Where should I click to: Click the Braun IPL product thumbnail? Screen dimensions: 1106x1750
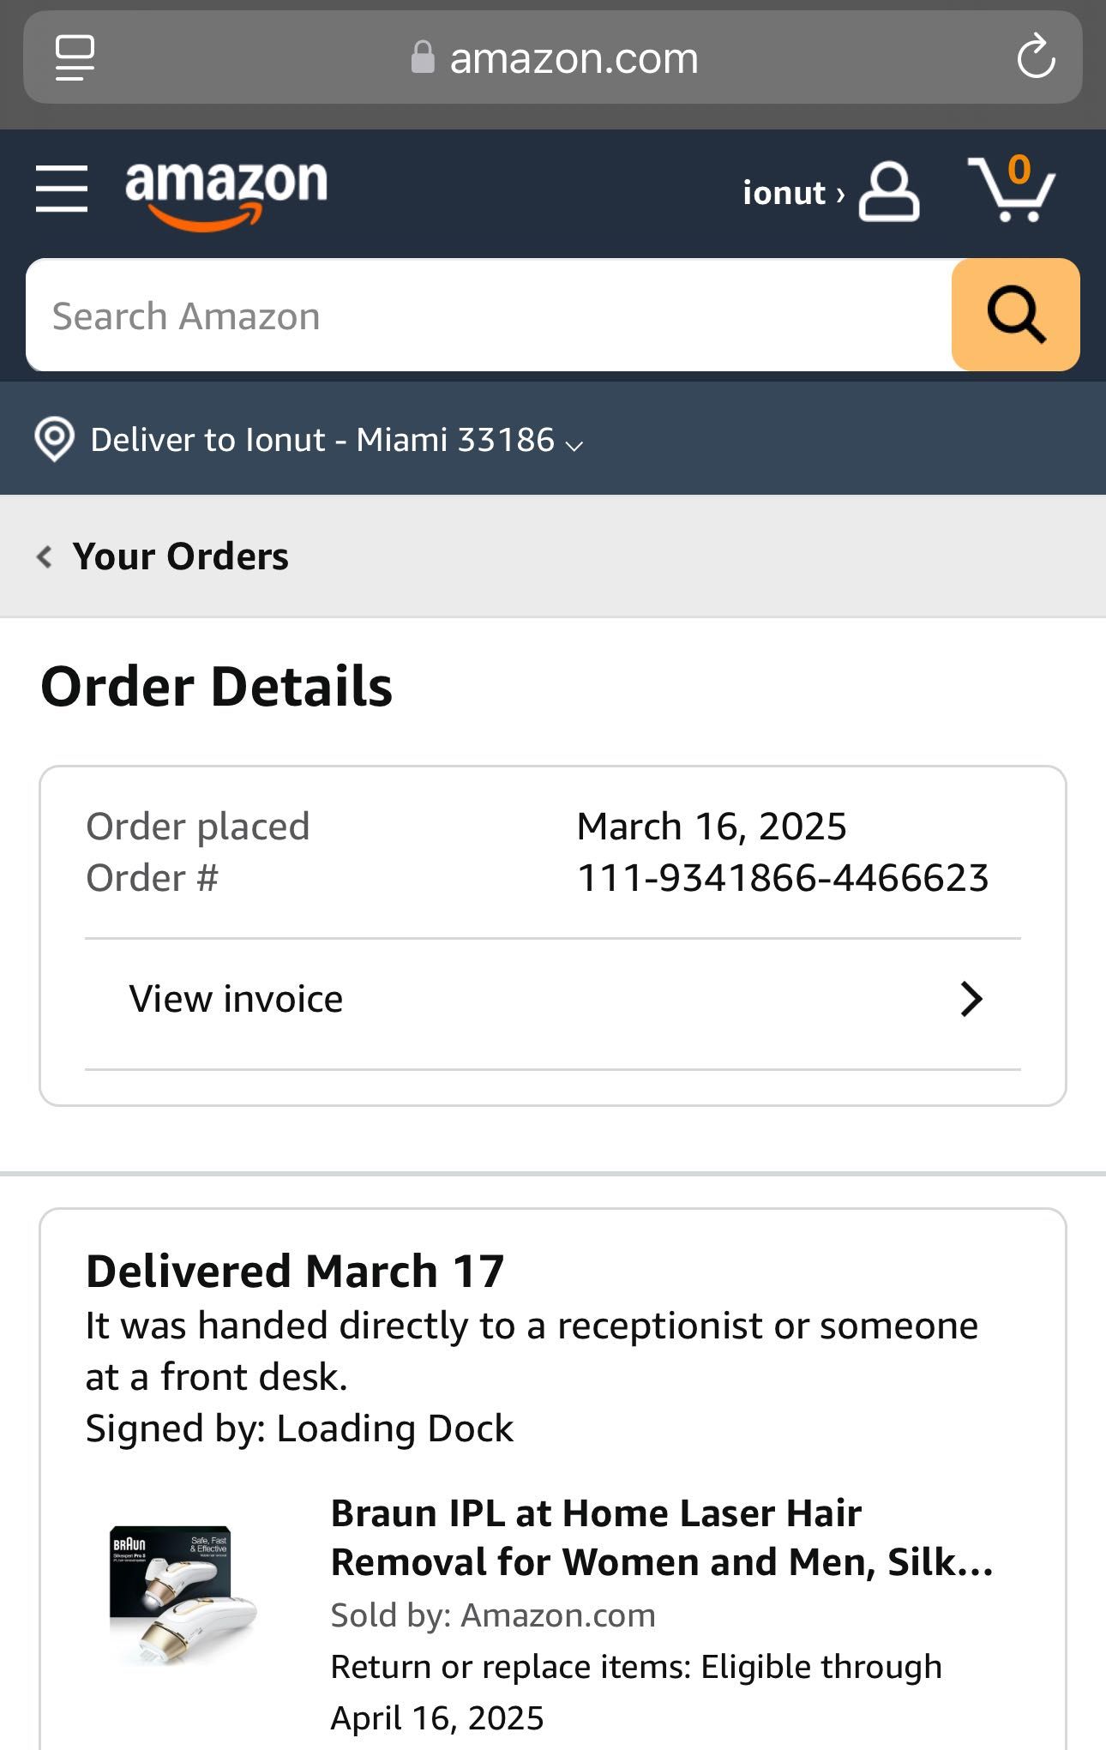(x=183, y=1595)
